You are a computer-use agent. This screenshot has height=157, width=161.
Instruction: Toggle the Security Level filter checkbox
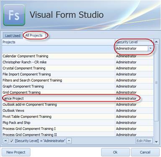tap(12, 141)
